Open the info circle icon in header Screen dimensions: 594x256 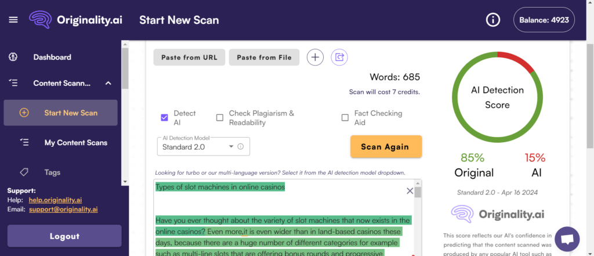pyautogui.click(x=493, y=20)
